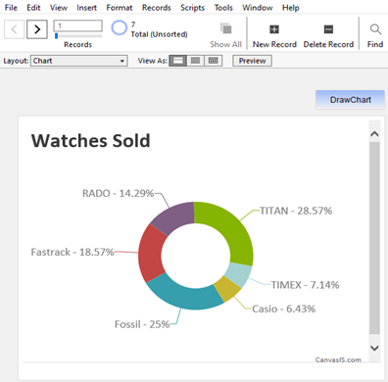
Task: Open the Layout dropdown showing Chart
Action: coord(78,61)
